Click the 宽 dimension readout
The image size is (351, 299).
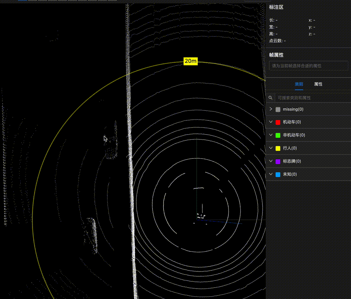click(x=273, y=27)
